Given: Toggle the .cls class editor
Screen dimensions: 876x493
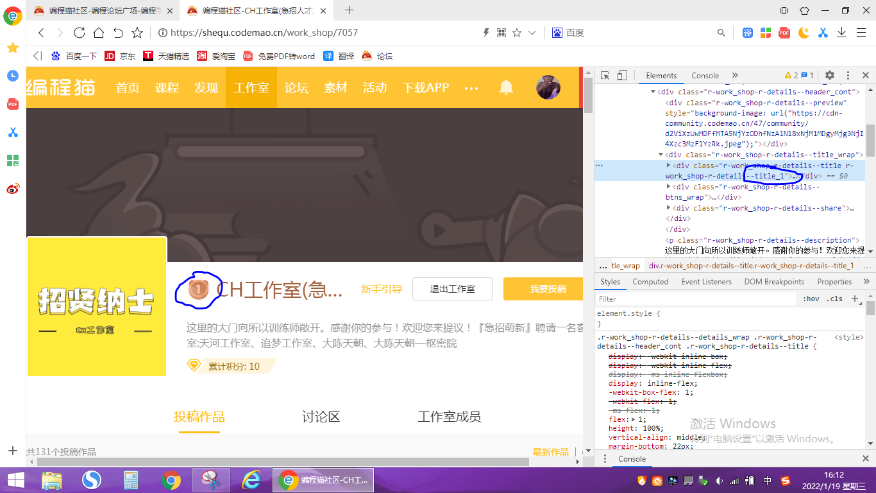Looking at the screenshot, I should coord(835,299).
